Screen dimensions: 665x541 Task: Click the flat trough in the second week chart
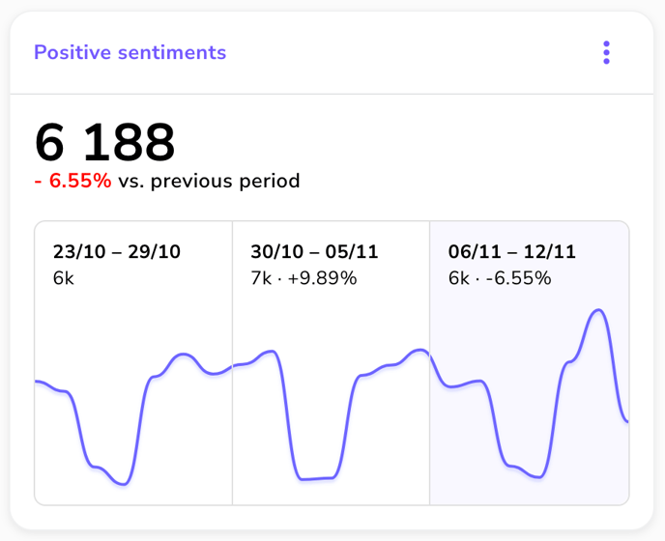317,478
